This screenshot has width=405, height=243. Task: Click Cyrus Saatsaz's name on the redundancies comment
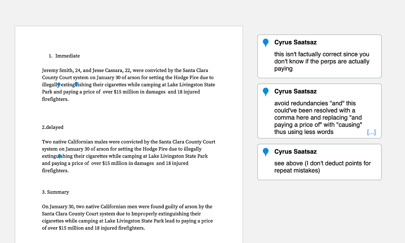[x=295, y=91]
